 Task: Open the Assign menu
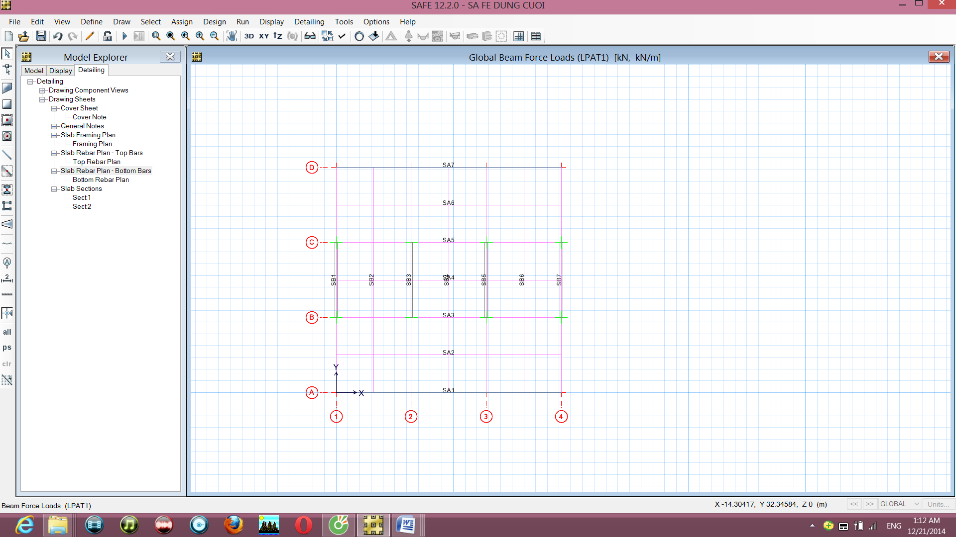[x=182, y=21]
